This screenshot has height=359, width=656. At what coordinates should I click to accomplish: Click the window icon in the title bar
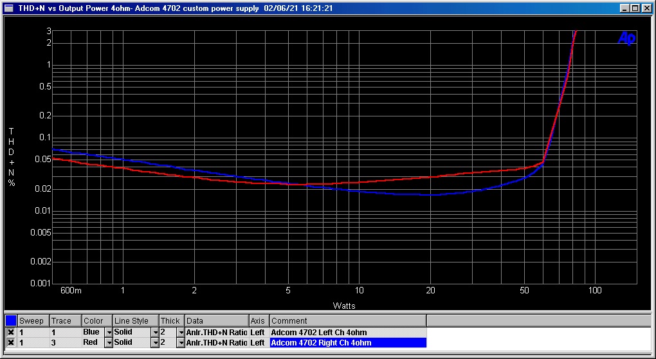tap(9, 8)
